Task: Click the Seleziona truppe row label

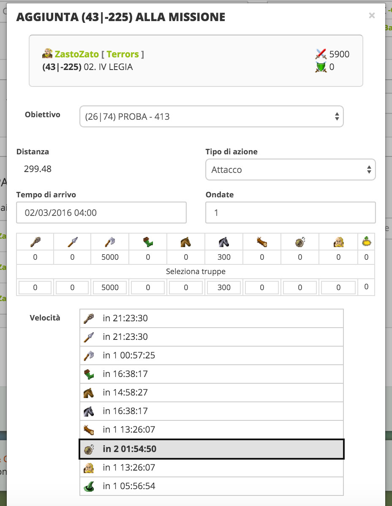Action: coord(196,272)
